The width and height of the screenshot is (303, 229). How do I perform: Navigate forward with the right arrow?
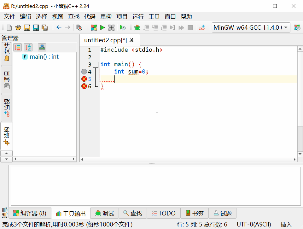67,27
